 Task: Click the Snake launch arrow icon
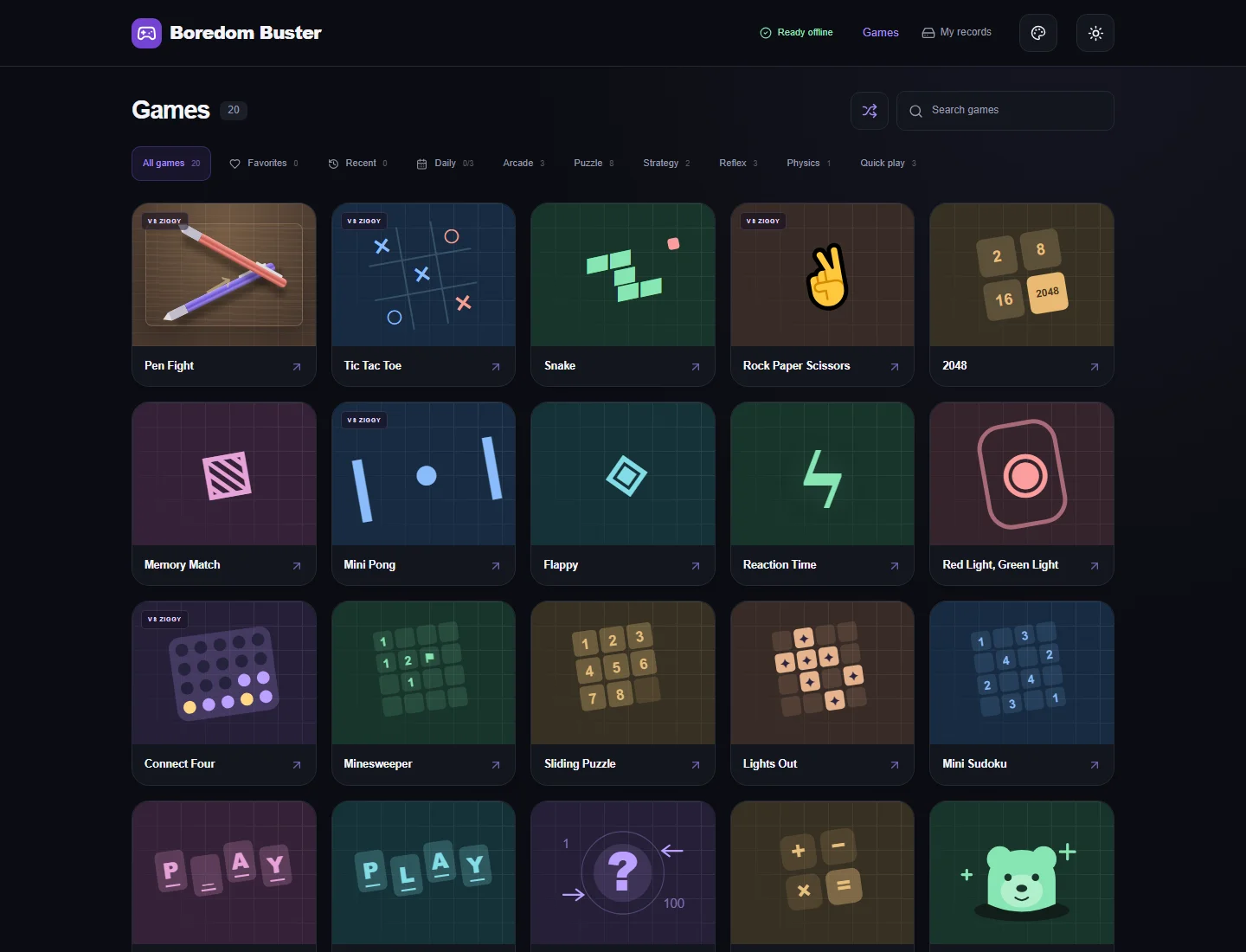696,367
